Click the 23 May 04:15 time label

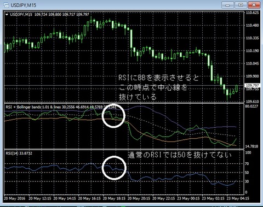tap(238, 198)
